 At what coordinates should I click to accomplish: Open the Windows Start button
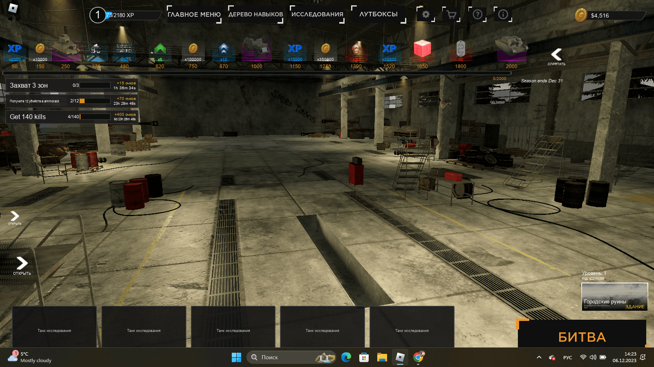click(236, 357)
